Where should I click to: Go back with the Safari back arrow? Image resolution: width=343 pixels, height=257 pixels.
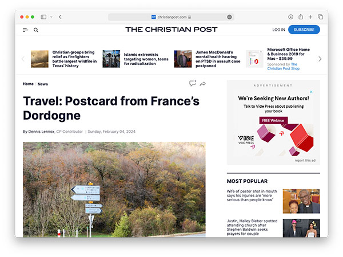coord(60,17)
